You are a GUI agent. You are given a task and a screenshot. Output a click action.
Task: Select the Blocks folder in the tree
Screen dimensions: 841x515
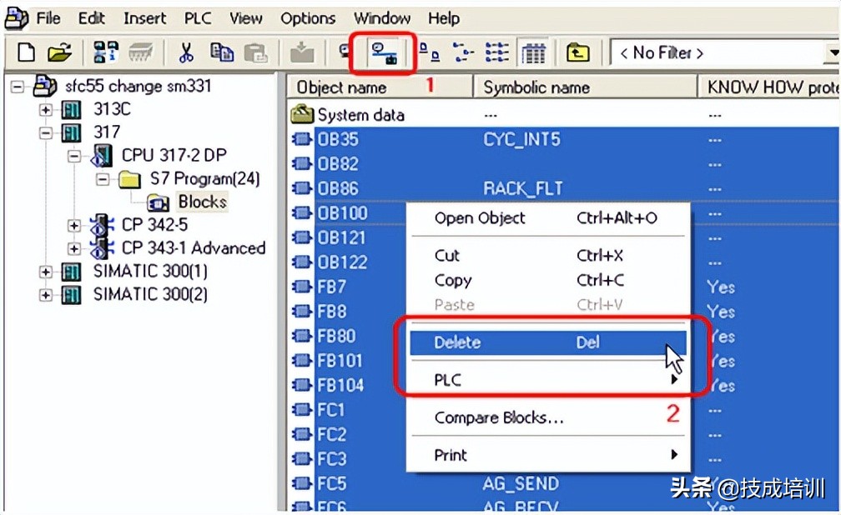click(202, 202)
